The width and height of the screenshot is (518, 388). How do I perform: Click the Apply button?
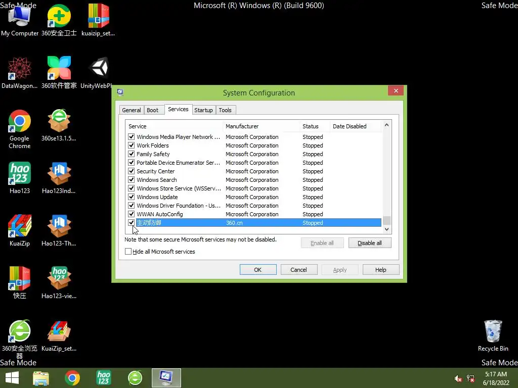click(x=339, y=270)
